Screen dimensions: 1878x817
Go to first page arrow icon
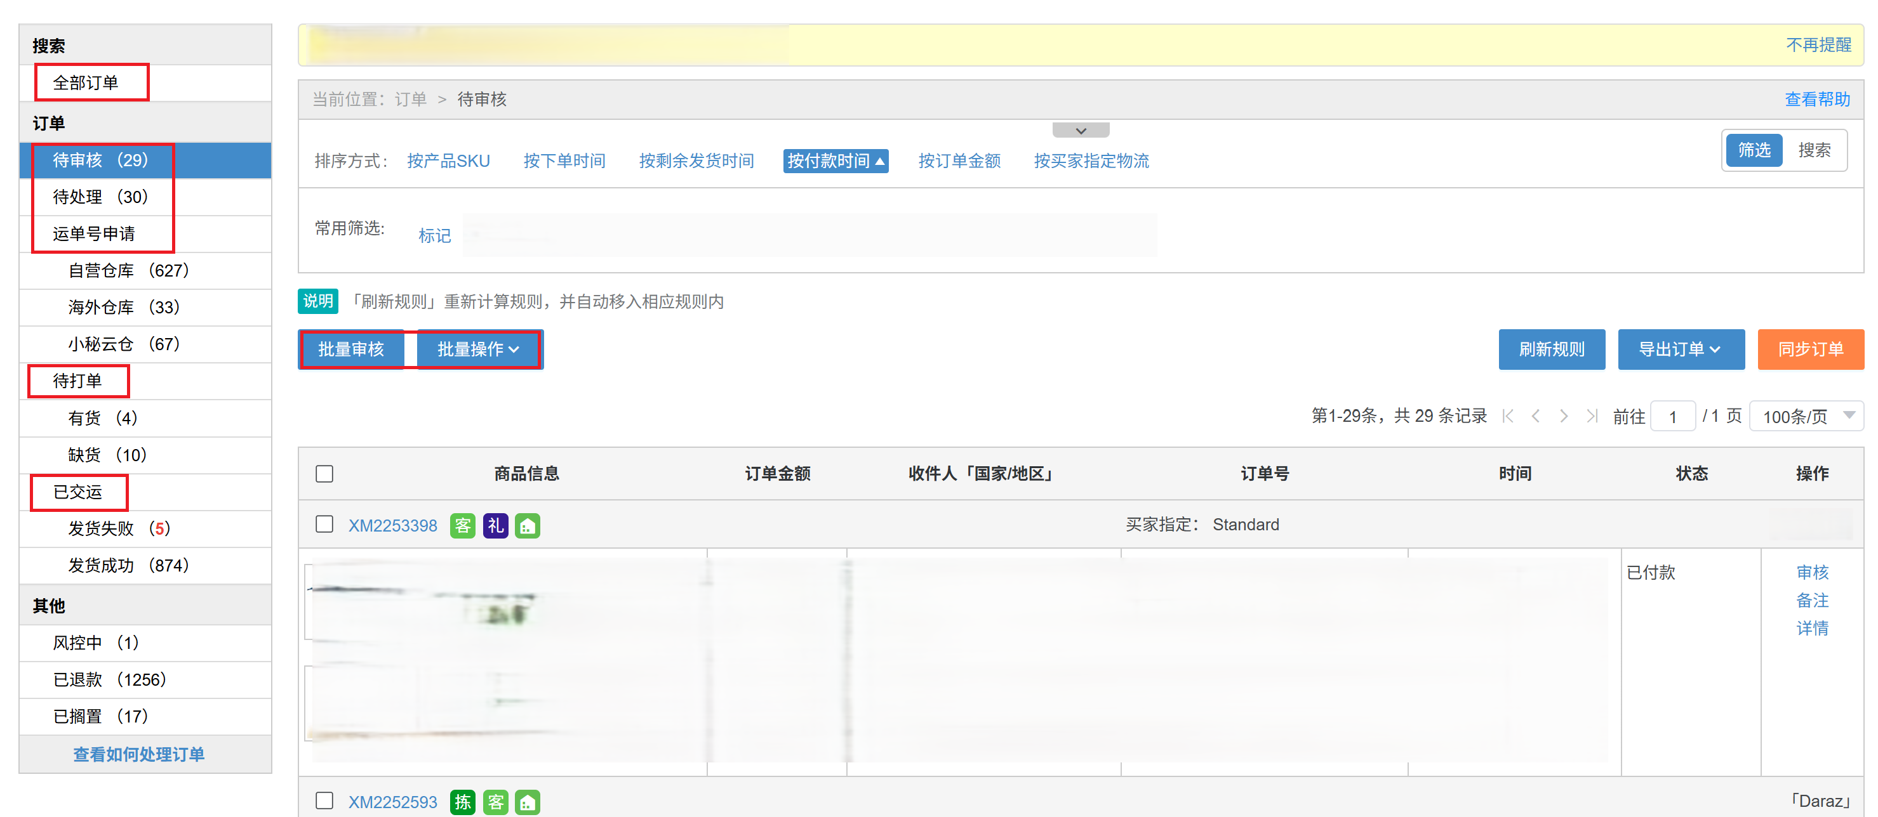click(1508, 415)
